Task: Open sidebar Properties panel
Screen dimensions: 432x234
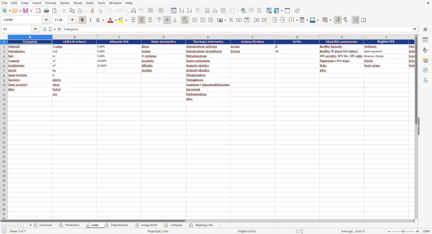Action: click(x=425, y=40)
